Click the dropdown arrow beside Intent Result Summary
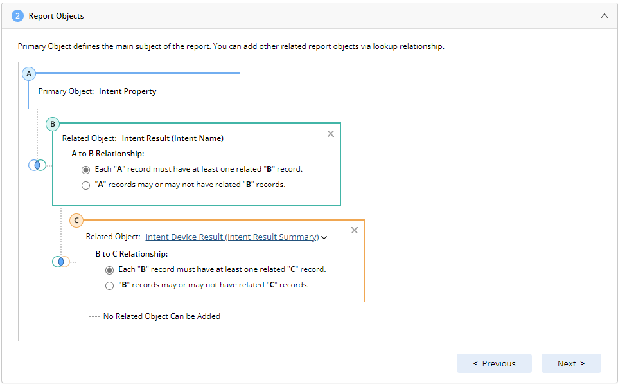The image size is (618, 387). point(324,238)
